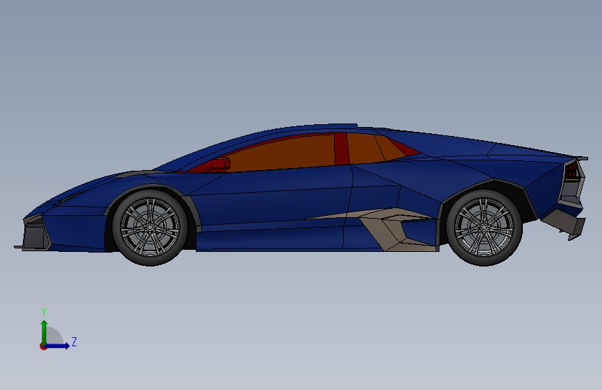
Task: Click the dark red B-pillar between windows
Action: [341, 149]
